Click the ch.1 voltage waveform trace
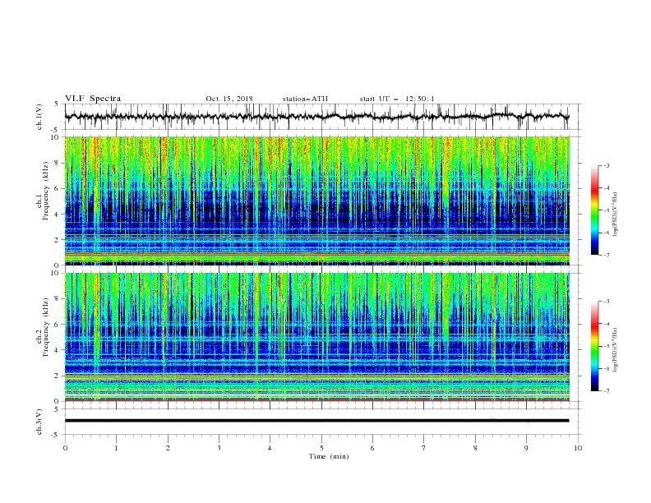Screen dimensions: 651x503 point(316,117)
